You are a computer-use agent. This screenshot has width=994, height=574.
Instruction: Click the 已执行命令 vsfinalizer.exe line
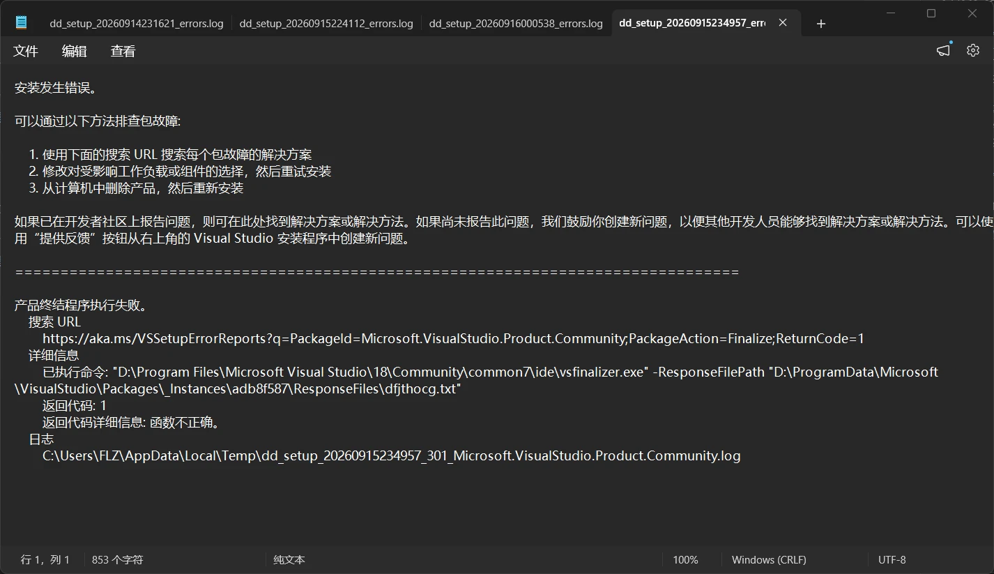click(490, 372)
